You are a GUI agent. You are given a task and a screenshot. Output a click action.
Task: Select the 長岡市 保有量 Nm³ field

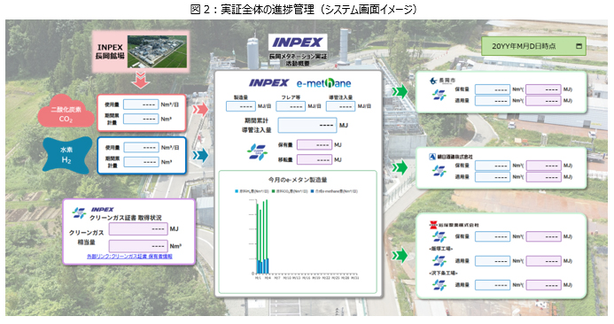493,89
